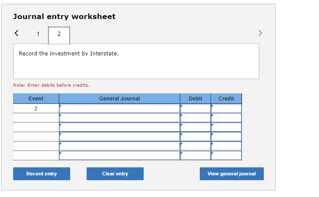Click the Debit field in first row
The width and height of the screenshot is (319, 197).
195,108
